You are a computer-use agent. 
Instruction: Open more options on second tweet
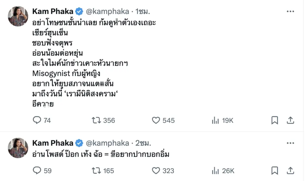click(x=290, y=143)
